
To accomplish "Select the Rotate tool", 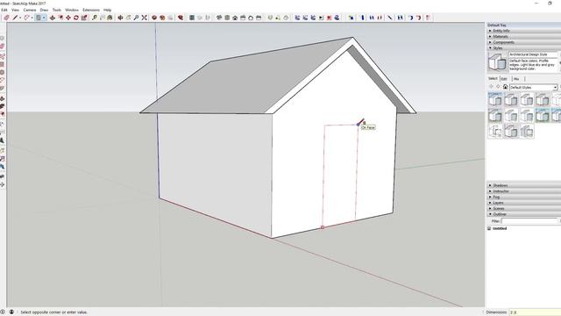I will [76, 18].
